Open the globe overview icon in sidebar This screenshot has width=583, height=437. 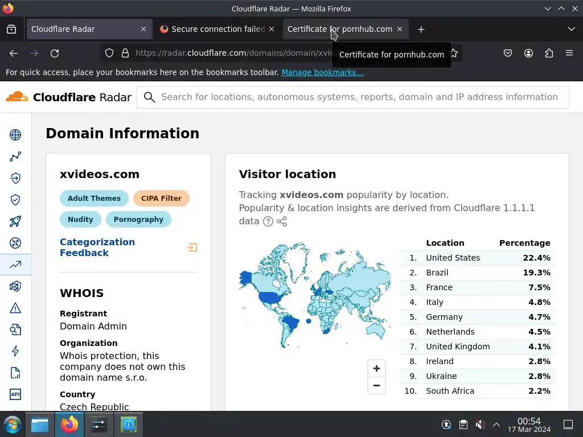coord(15,135)
